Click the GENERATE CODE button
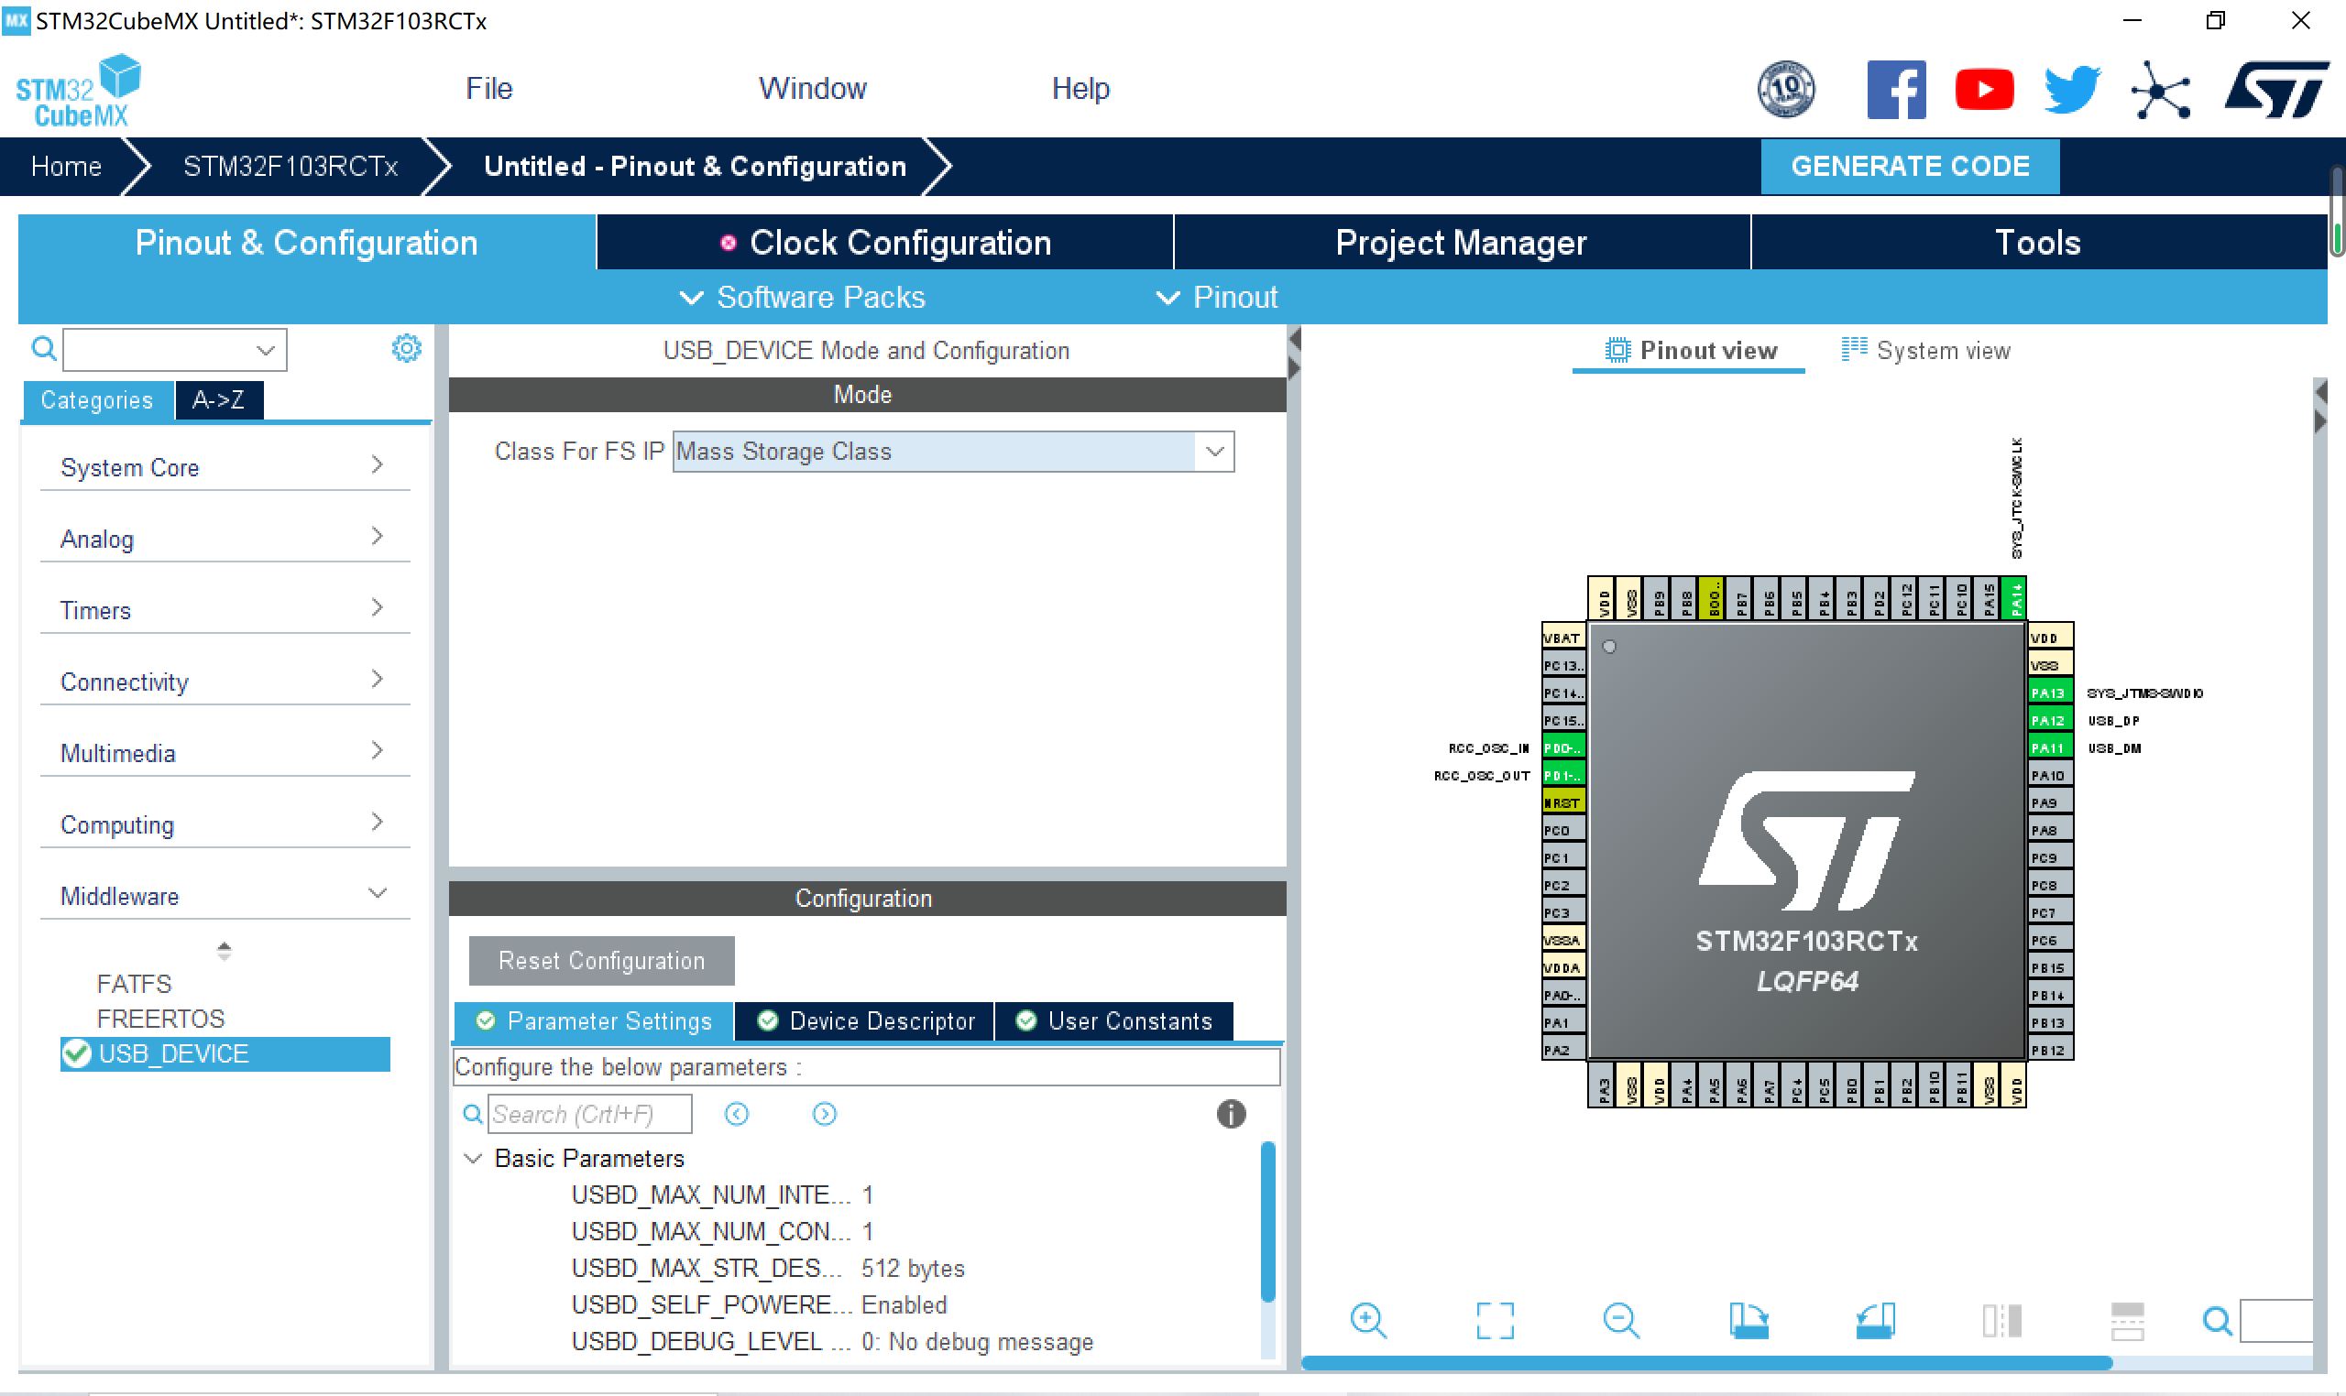 point(1911,166)
